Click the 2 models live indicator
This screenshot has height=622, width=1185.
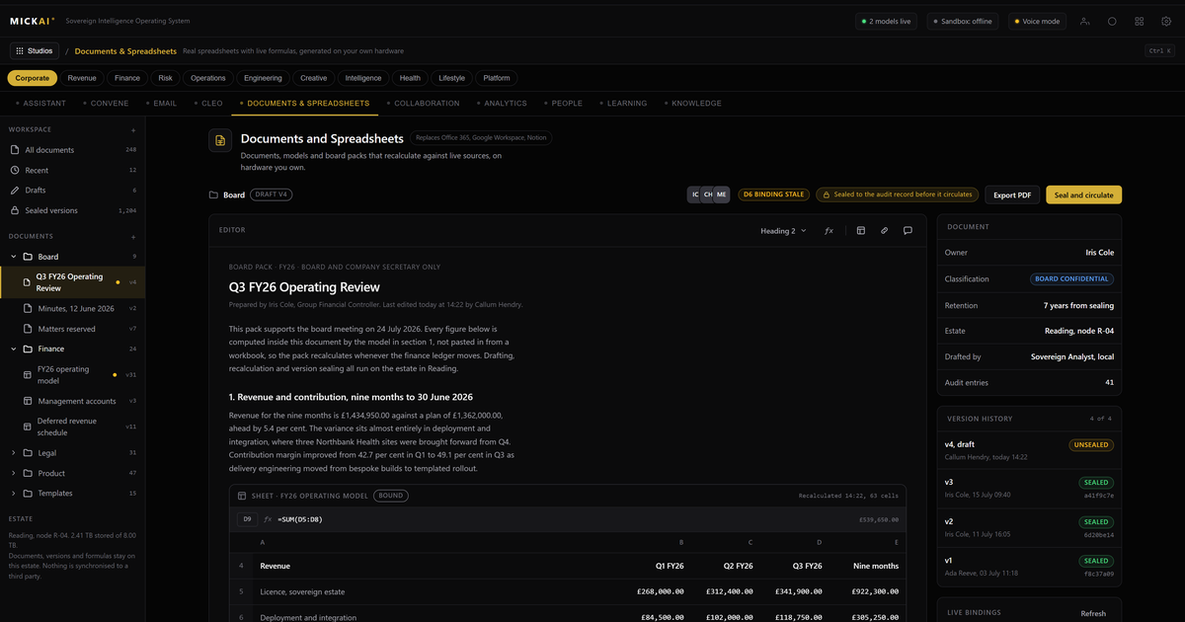(887, 21)
